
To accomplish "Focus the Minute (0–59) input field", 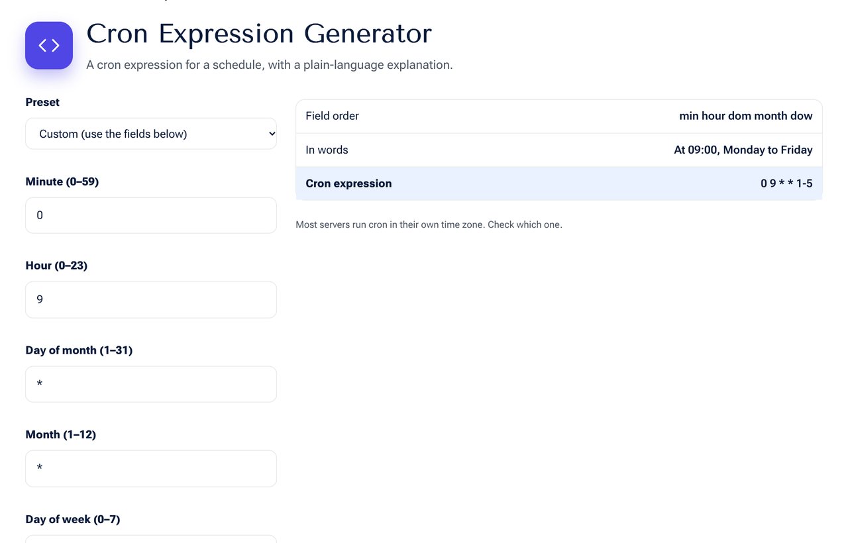I will point(151,215).
